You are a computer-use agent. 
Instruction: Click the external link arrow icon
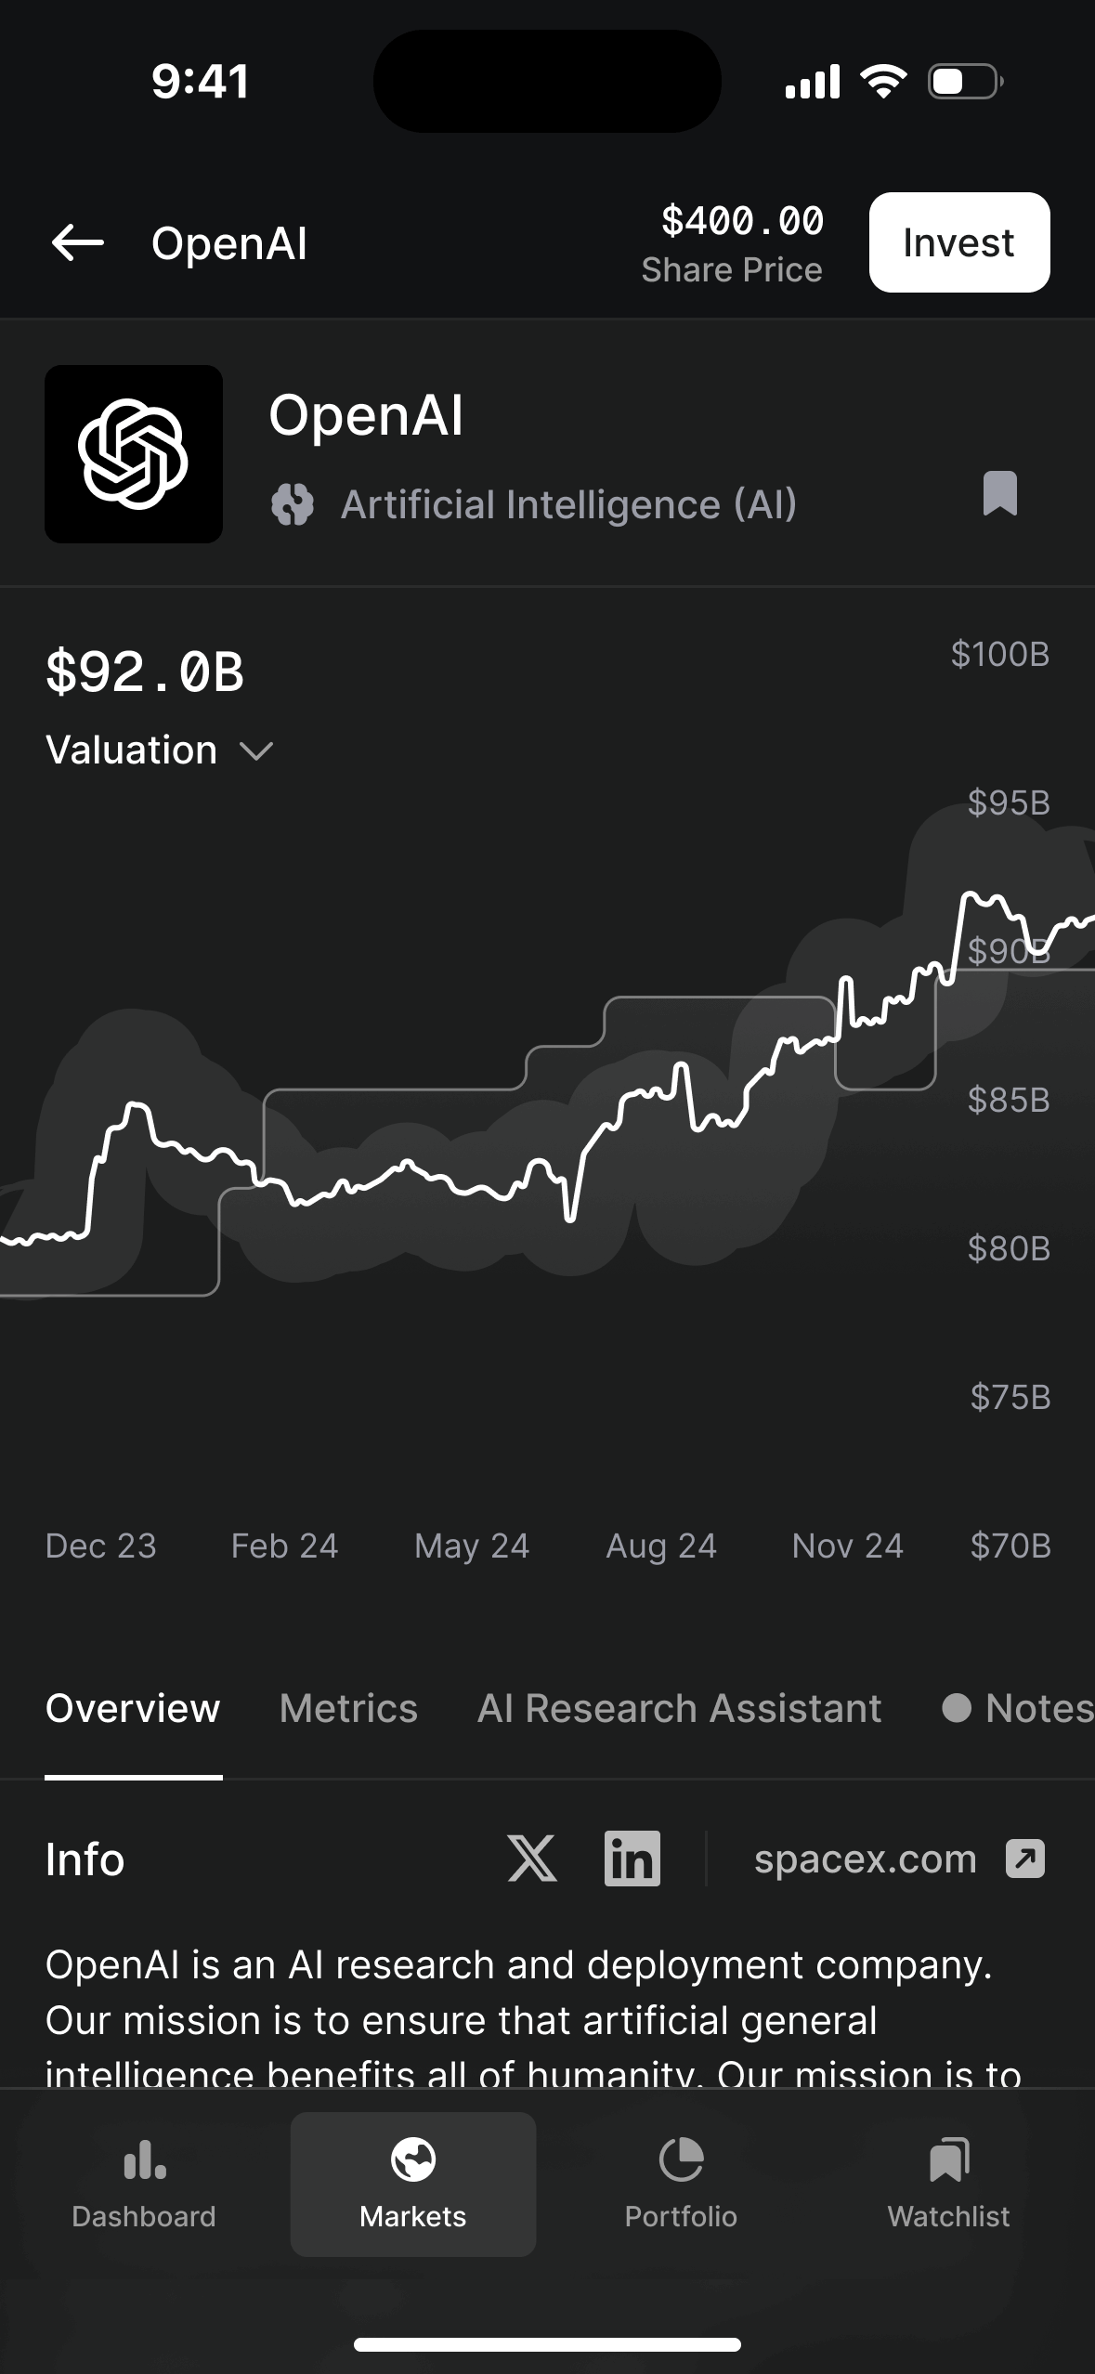(x=1025, y=1859)
